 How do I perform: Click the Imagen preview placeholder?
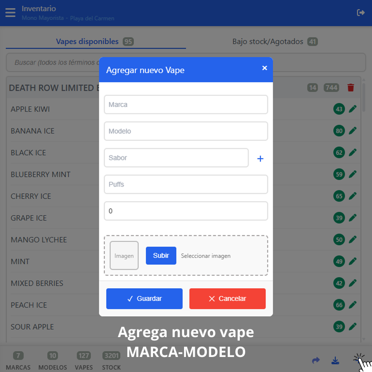pos(124,256)
